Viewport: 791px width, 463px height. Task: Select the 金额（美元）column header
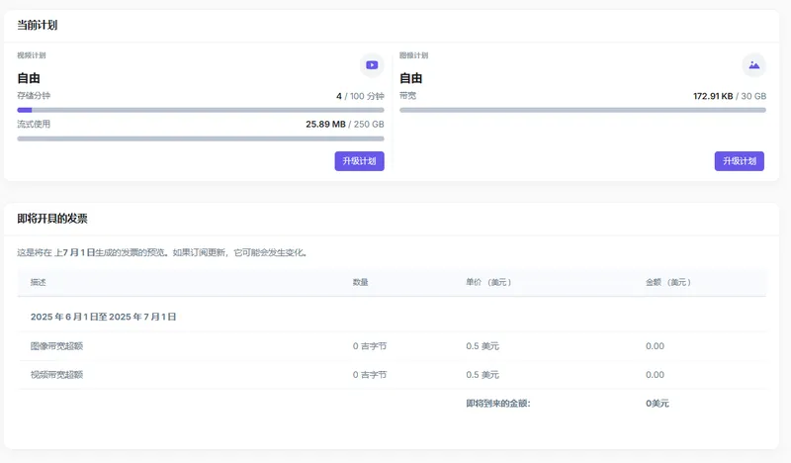[668, 282]
